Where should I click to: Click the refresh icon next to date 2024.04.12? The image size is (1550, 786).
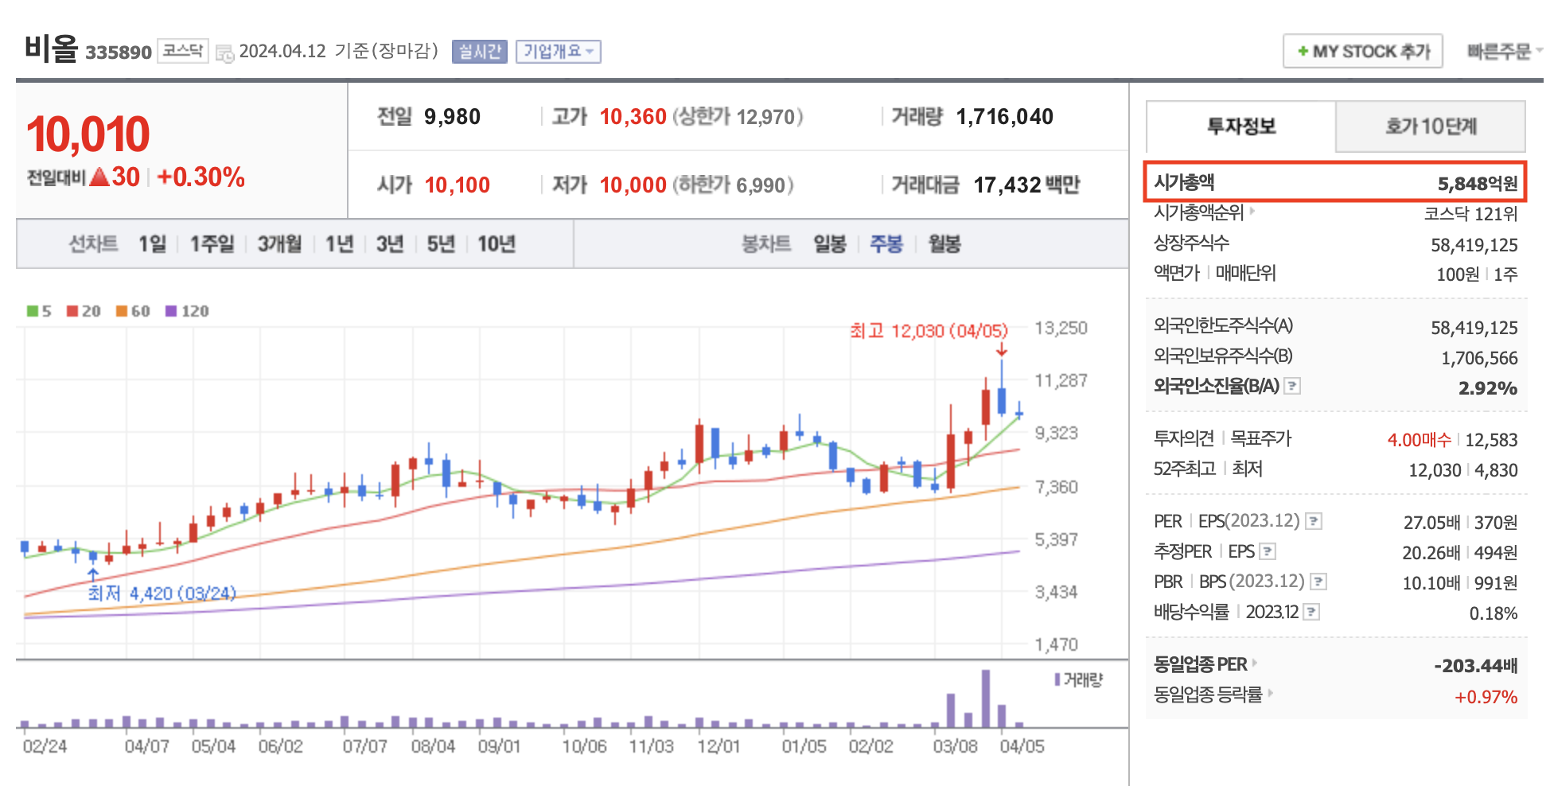(225, 53)
